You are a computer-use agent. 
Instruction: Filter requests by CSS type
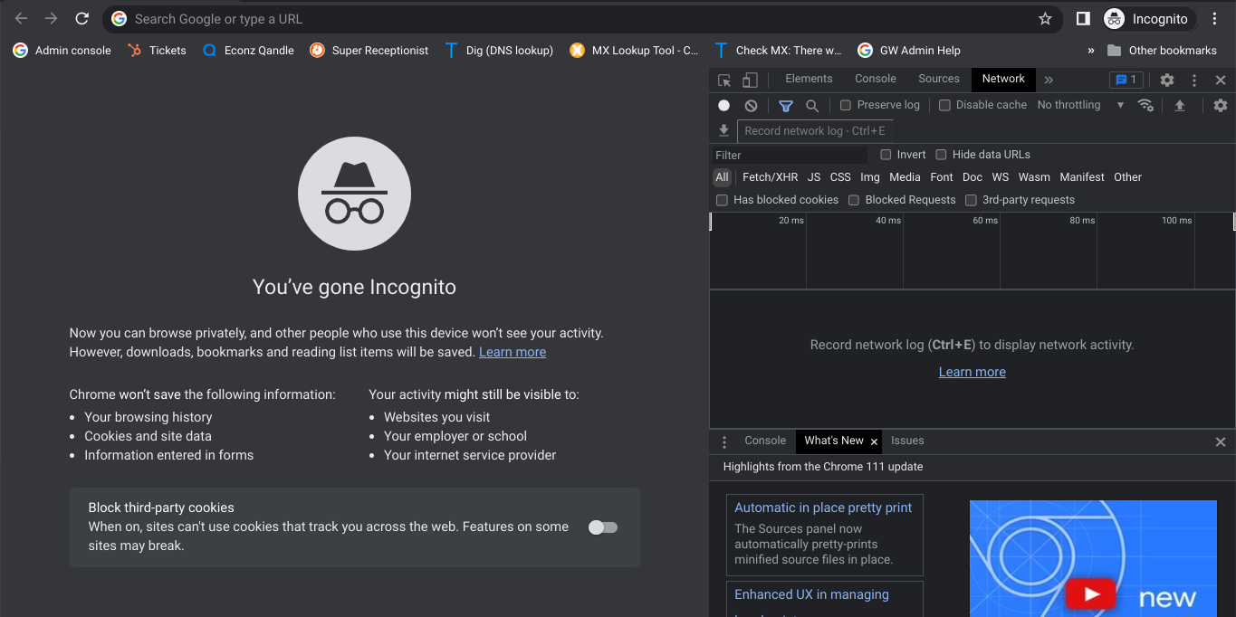[840, 177]
